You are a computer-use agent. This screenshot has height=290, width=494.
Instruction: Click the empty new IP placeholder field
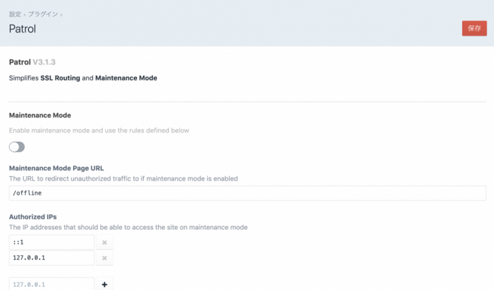click(52, 284)
